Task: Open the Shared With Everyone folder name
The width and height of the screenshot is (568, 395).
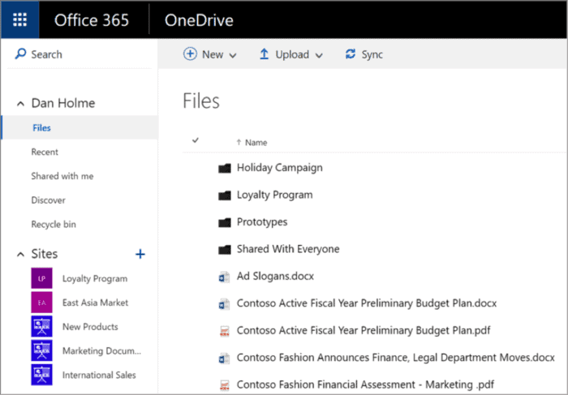Action: [288, 249]
